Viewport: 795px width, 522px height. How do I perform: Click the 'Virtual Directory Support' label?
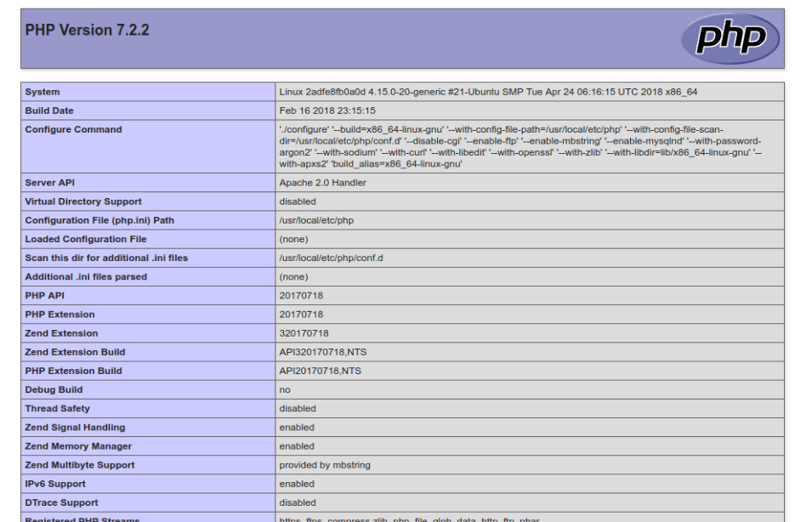(x=83, y=201)
